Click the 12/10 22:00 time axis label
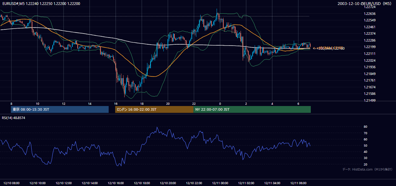Viewport: 396px width, 186px height. click(194, 183)
